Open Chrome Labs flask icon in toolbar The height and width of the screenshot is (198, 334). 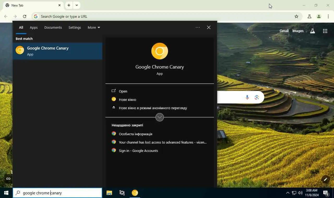click(309, 16)
